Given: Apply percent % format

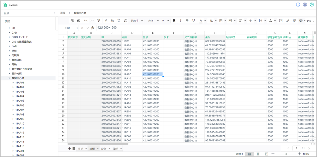Looking at the screenshot, I should [x=112, y=20].
